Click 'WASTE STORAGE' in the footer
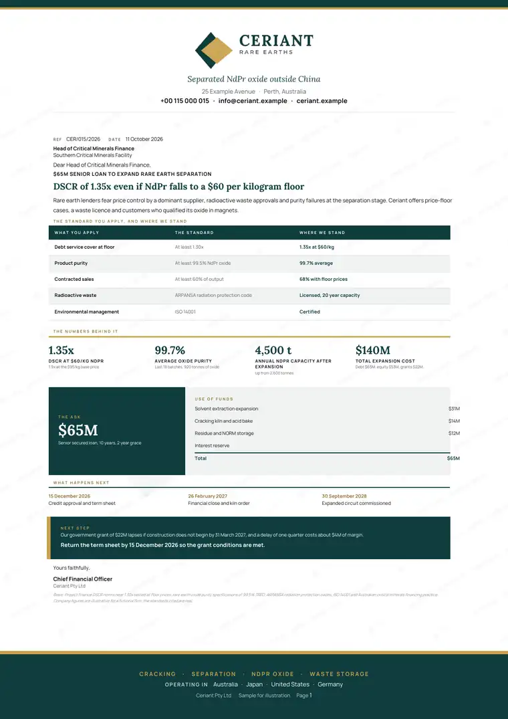 coord(339,674)
